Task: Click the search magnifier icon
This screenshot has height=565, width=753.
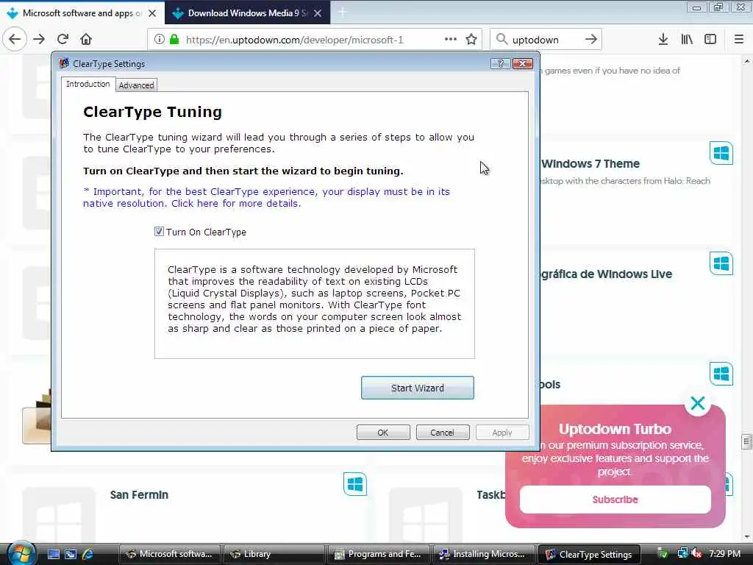Action: tap(502, 40)
